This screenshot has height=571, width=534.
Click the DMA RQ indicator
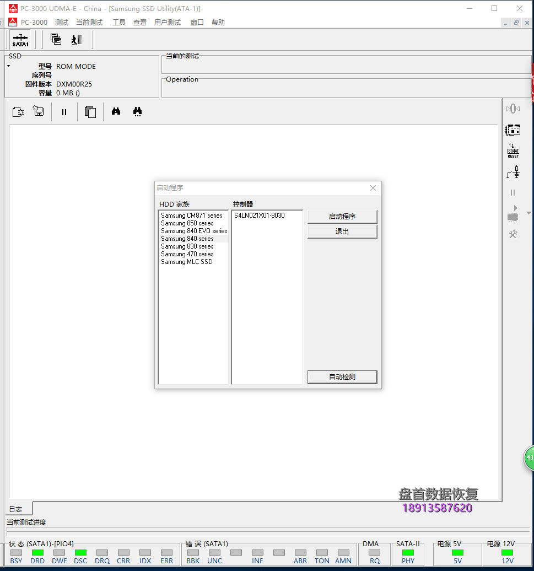coord(375,552)
